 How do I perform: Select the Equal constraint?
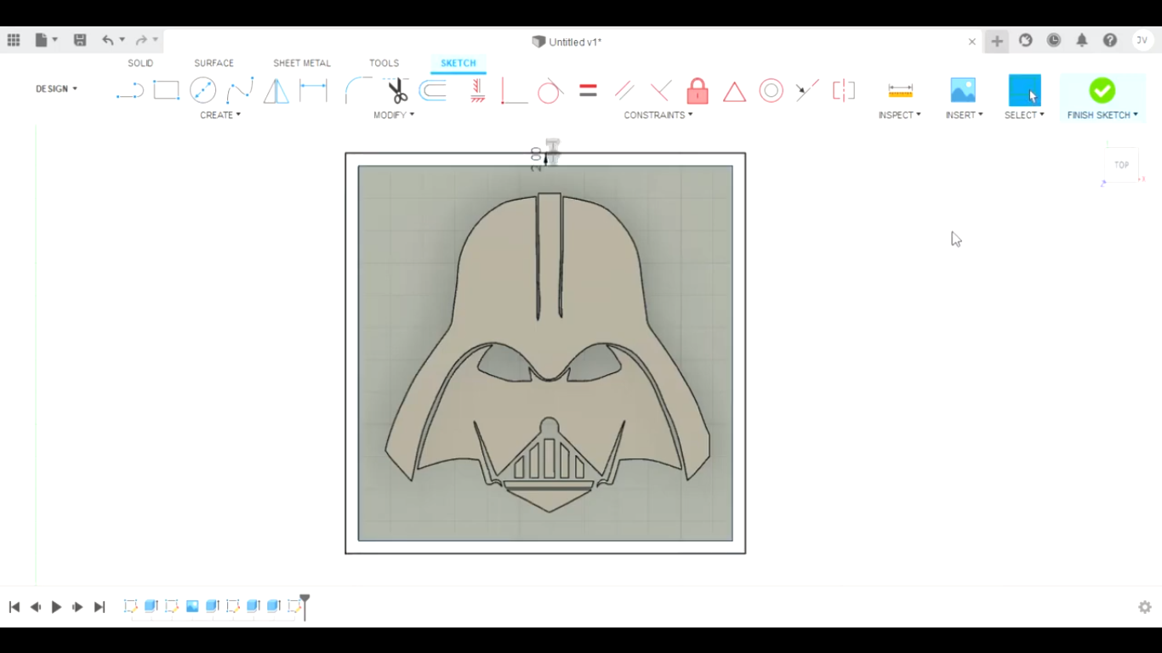coord(588,90)
